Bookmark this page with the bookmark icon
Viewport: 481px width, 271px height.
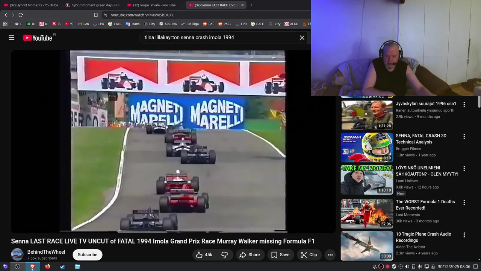tap(96, 15)
